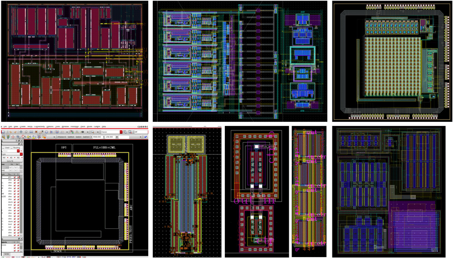453x259 pixels.
Task: Open the Calibre menu
Action: (x=97, y=126)
